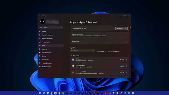
Task: Open Filter by All drives dropdown
Action: (114, 51)
